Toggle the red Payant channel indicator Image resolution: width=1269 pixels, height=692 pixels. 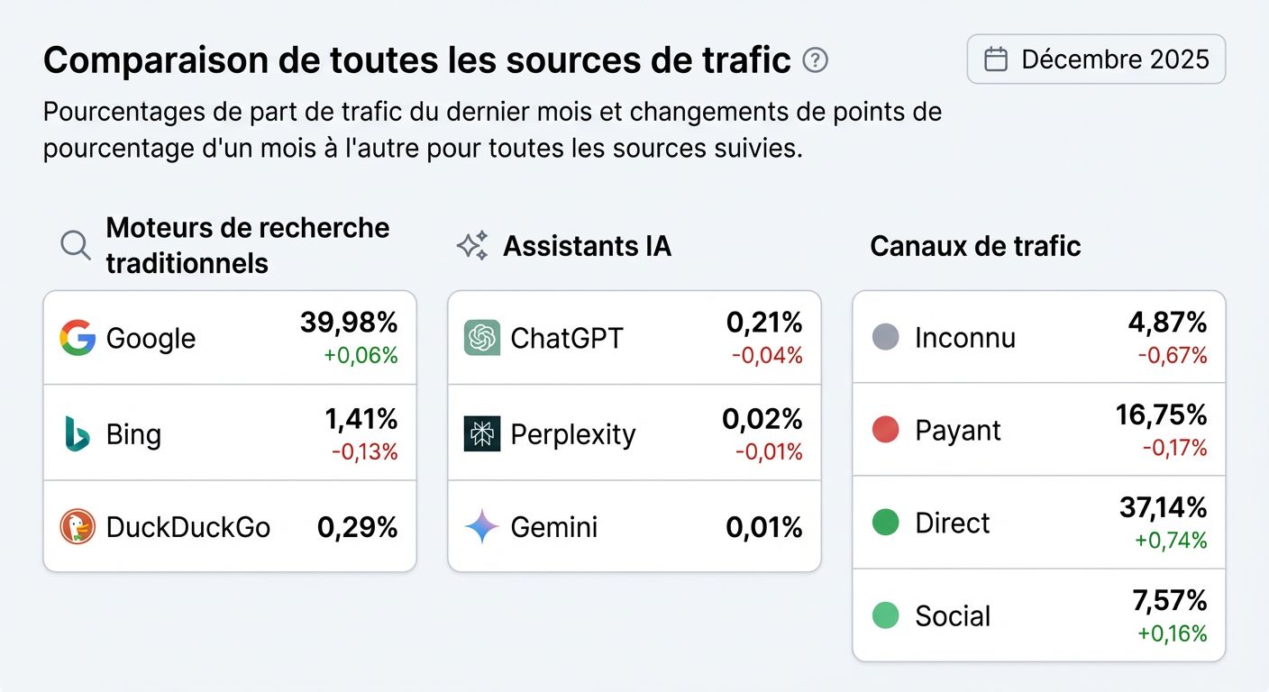click(x=886, y=431)
